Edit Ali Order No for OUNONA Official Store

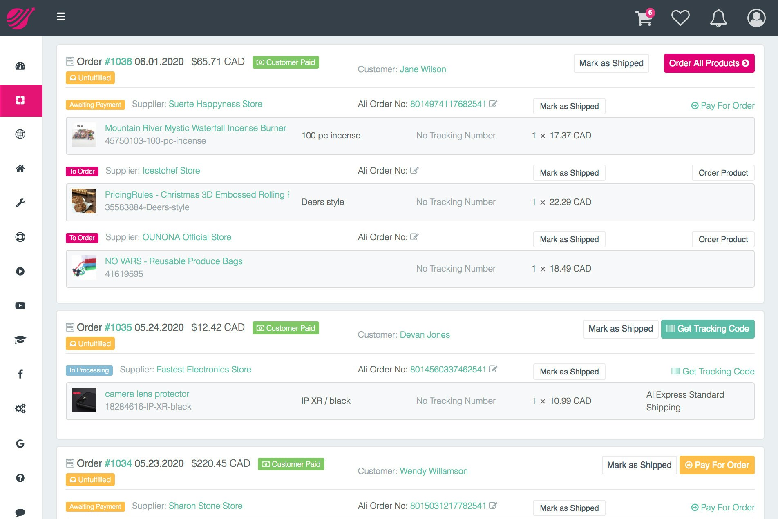[414, 237]
